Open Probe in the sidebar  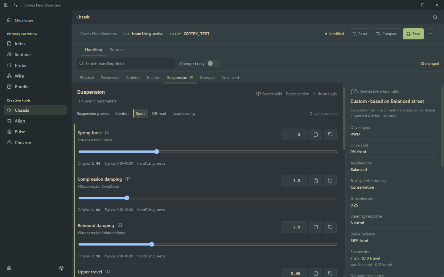[35, 65]
